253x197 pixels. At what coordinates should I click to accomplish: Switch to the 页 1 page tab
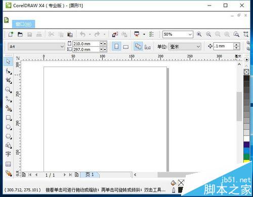(90, 175)
